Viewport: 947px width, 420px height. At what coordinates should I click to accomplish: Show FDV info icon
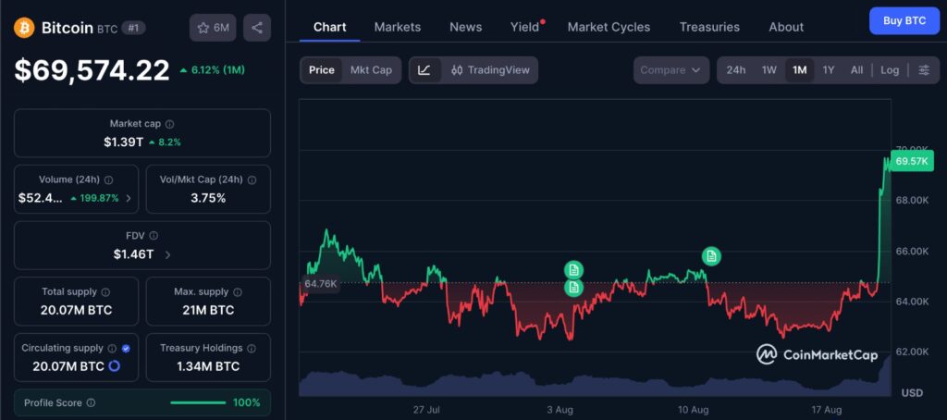(x=154, y=236)
